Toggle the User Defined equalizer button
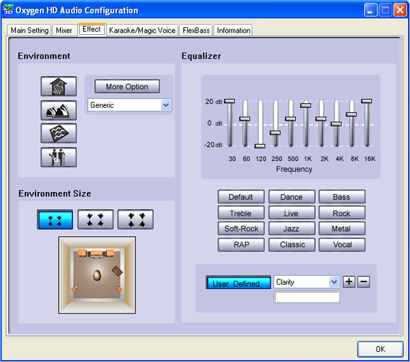Viewport: 410px width, 362px height. 238,282
